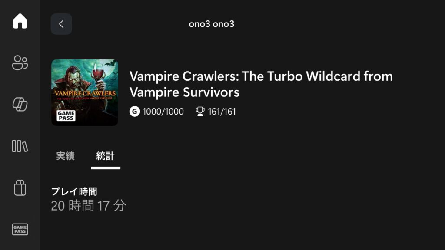445x250 pixels.
Task: Click the ono3 ono3 profile header
Action: [x=212, y=24]
